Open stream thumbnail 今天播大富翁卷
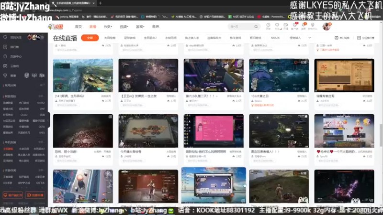 click(148, 131)
